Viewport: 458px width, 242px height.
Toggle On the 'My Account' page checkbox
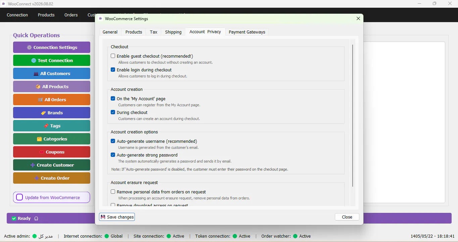pos(113,99)
